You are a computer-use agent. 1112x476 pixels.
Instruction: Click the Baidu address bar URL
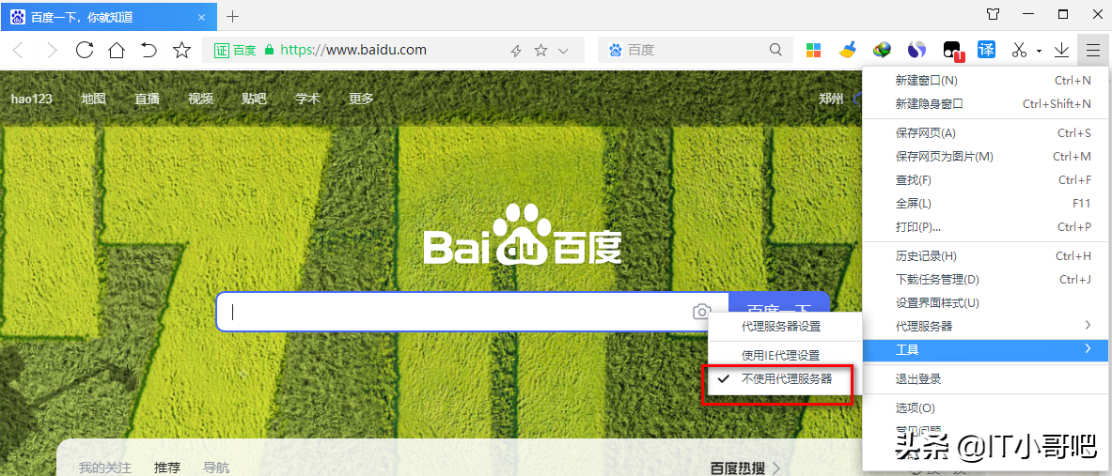[x=353, y=51]
